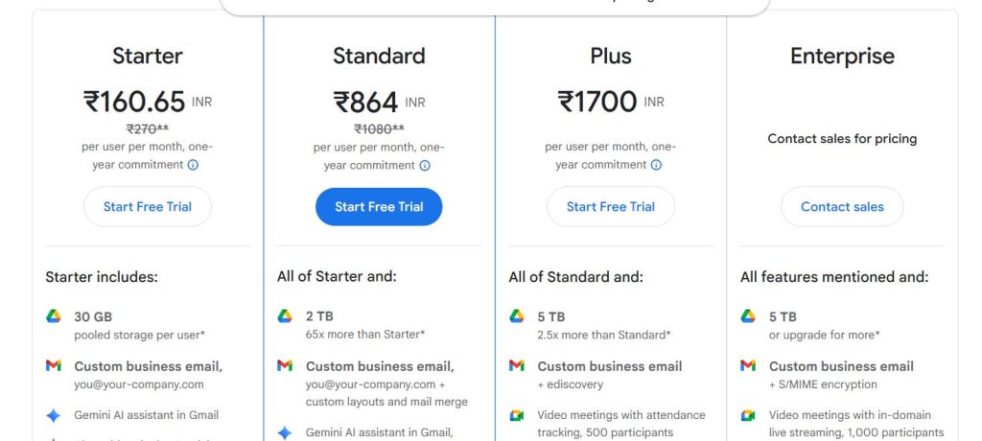This screenshot has height=441, width=982.
Task: Click the ₹864 Standard plan price
Action: coord(366,102)
